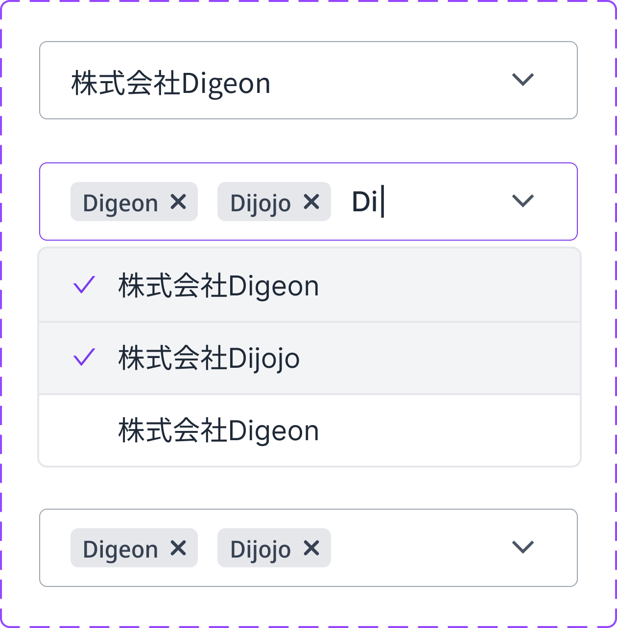Image resolution: width=617 pixels, height=628 pixels.
Task: Expand the top 株式会社Digeon select chevron
Action: pyautogui.click(x=522, y=80)
